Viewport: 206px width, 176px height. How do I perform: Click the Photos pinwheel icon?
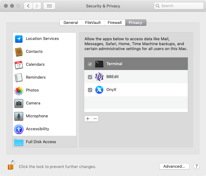[19, 91]
